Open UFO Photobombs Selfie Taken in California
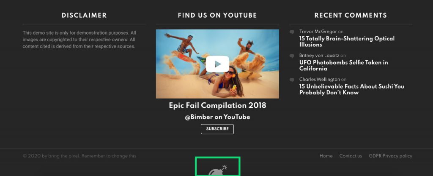Viewport: 433px width, 176px height. pyautogui.click(x=343, y=65)
